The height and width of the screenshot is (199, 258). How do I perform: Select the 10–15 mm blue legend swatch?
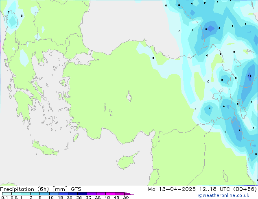click(x=54, y=194)
